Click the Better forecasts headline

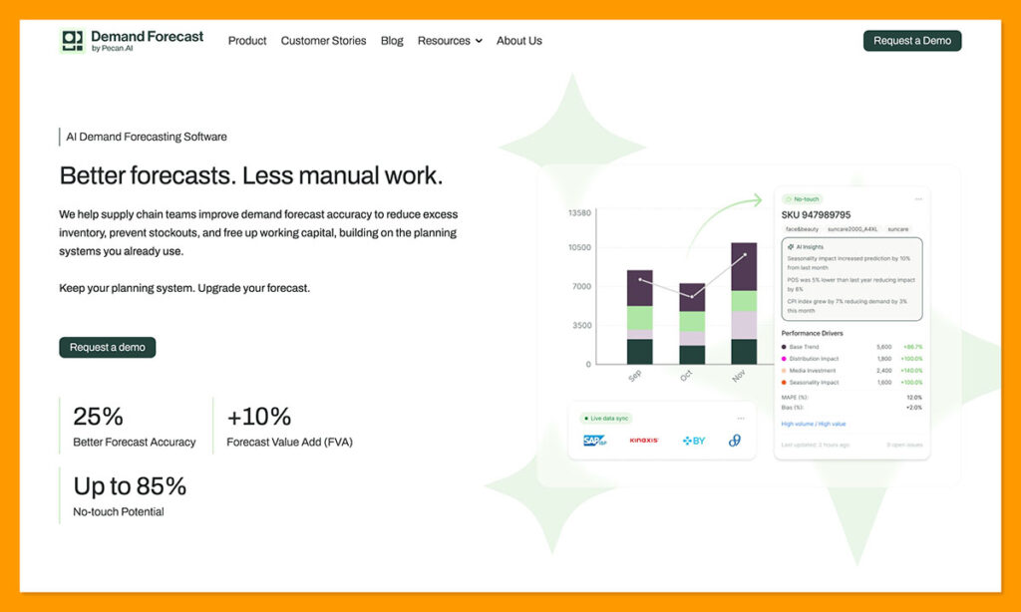pyautogui.click(x=250, y=175)
